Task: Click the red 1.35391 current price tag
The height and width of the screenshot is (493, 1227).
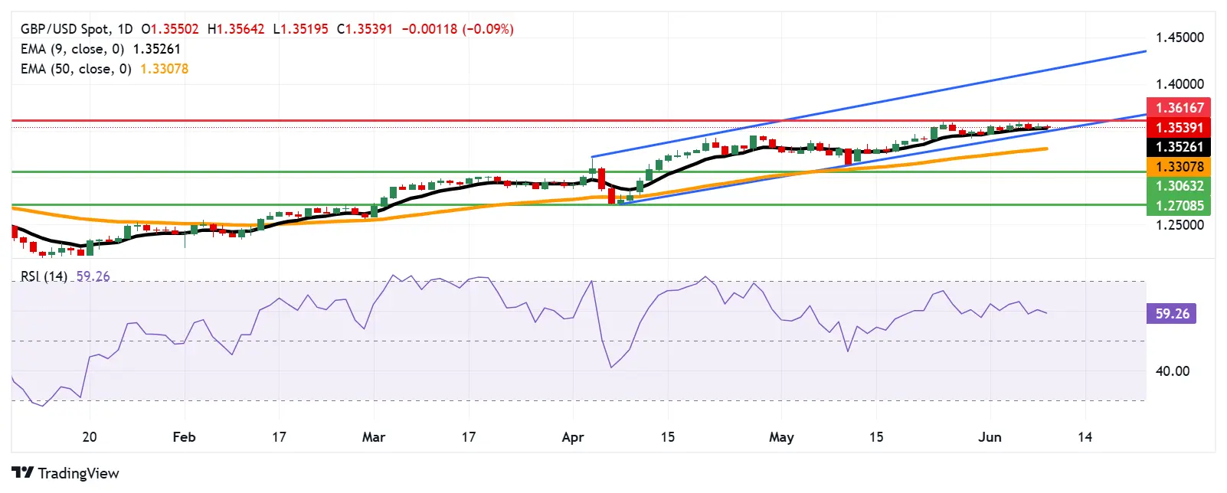Action: pyautogui.click(x=1179, y=128)
